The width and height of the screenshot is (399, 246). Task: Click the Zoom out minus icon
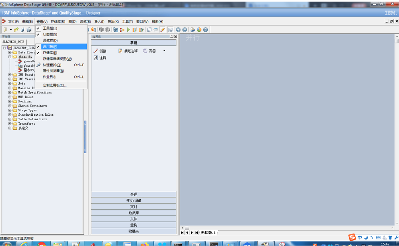click(185, 30)
